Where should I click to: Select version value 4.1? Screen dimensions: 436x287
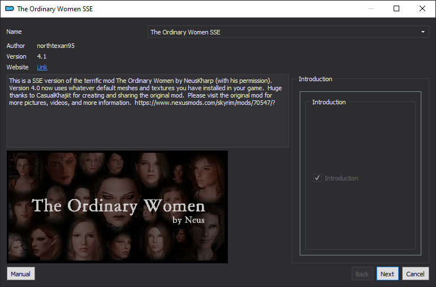42,56
